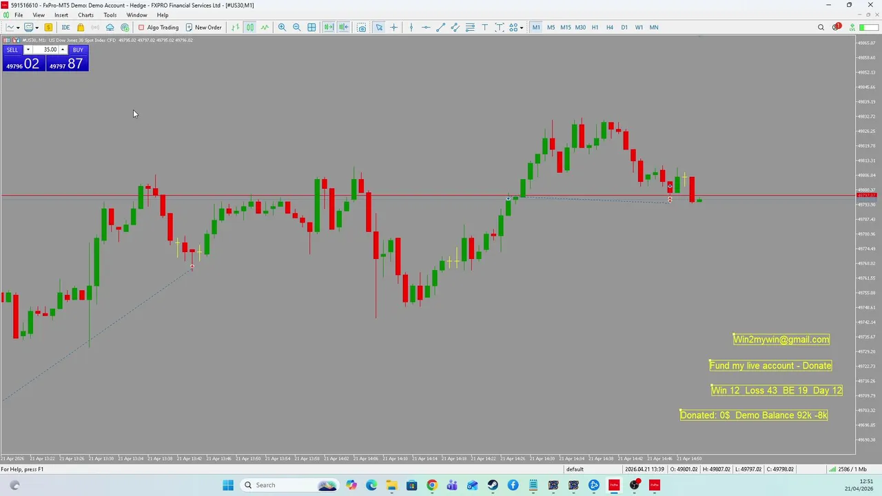Open Steam from the taskbar
Image resolution: width=882 pixels, height=496 pixels.
pos(492,485)
